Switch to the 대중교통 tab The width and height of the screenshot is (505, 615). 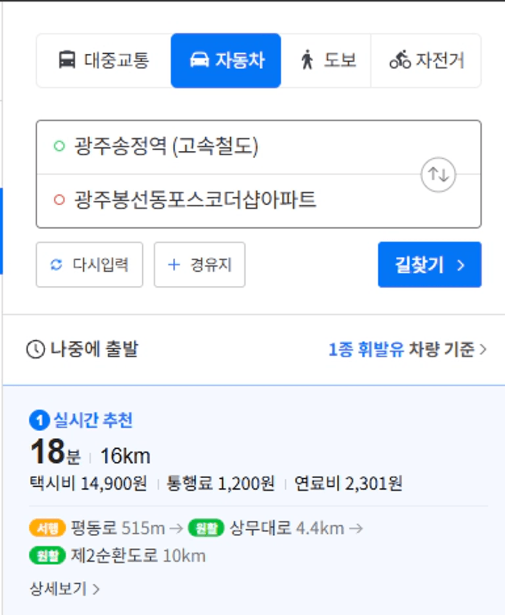coord(104,60)
